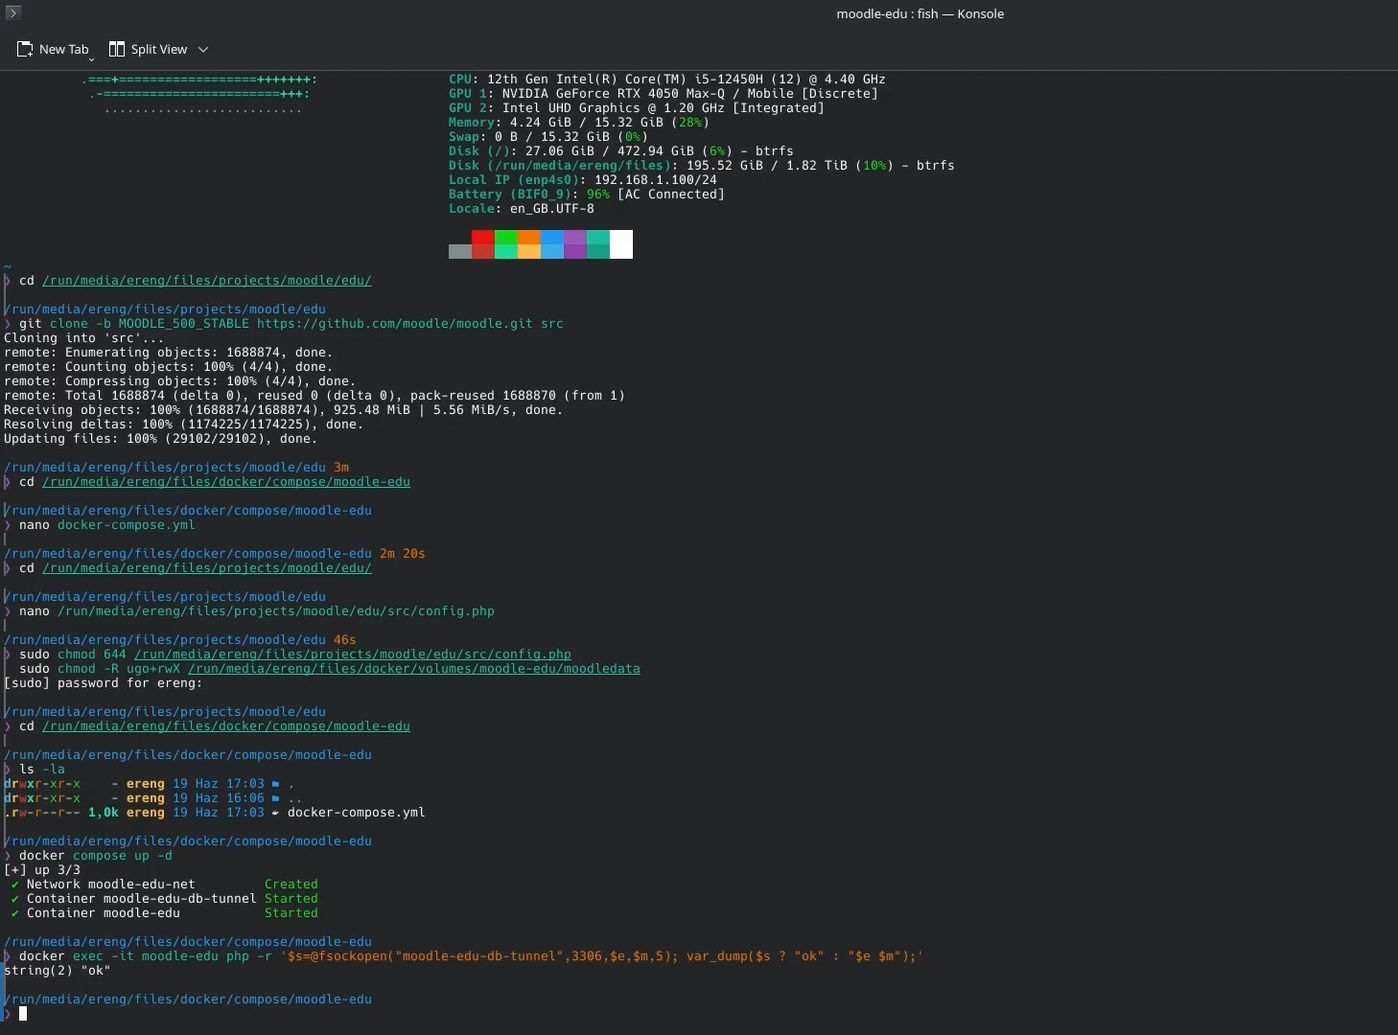The height and width of the screenshot is (1035, 1398).
Task: Click the white block in the color palette
Action: (621, 244)
